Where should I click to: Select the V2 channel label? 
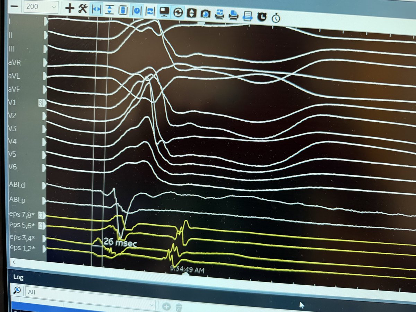click(x=12, y=115)
